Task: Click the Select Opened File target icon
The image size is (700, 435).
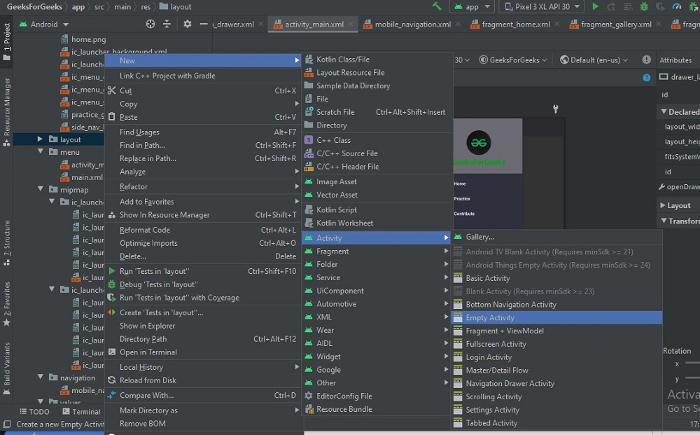Action: (150, 24)
